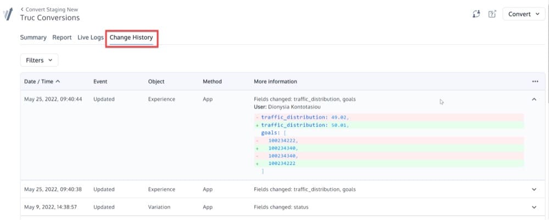Open the Filters dropdown

tap(39, 60)
